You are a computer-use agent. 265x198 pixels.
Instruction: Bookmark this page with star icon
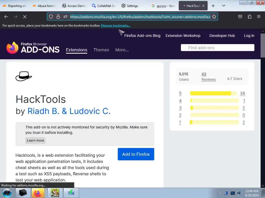tap(214, 16)
